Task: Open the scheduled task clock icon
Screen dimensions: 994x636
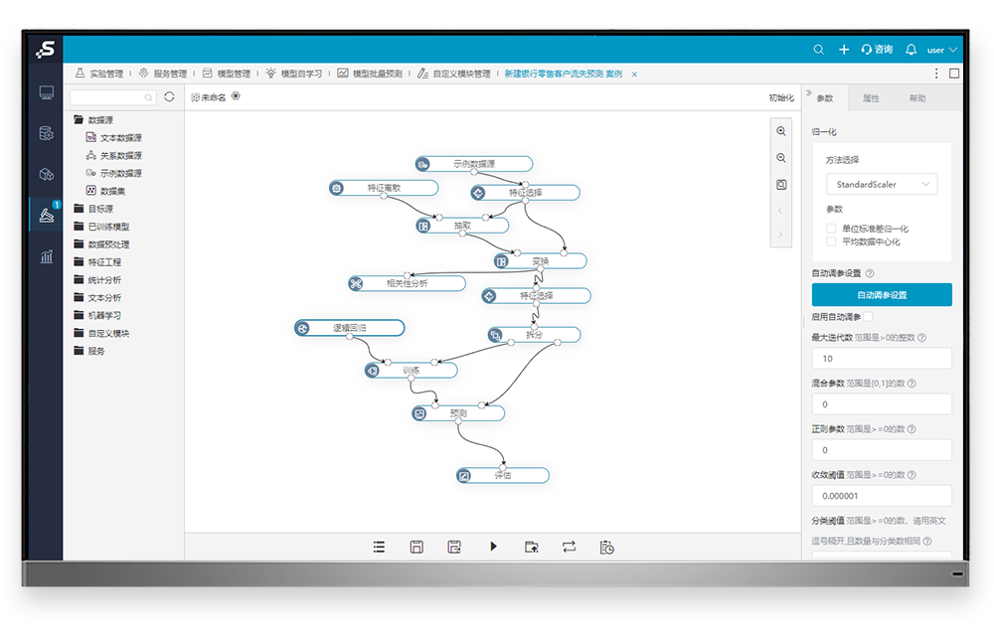Action: [606, 547]
